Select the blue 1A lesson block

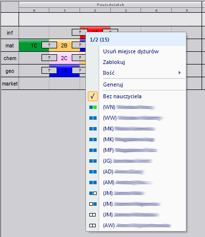pyautogui.click(x=64, y=71)
